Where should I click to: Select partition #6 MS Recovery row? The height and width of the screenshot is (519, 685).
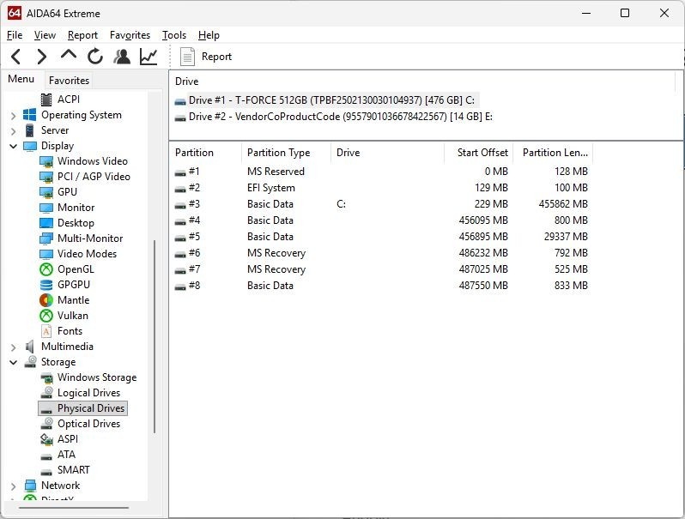[x=381, y=253]
